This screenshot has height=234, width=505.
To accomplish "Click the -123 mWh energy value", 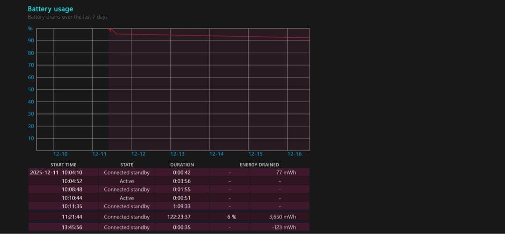I will coord(283,227).
